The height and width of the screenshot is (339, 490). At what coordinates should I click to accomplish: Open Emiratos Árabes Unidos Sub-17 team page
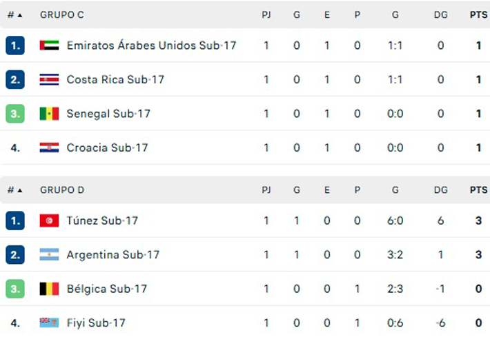(x=151, y=45)
